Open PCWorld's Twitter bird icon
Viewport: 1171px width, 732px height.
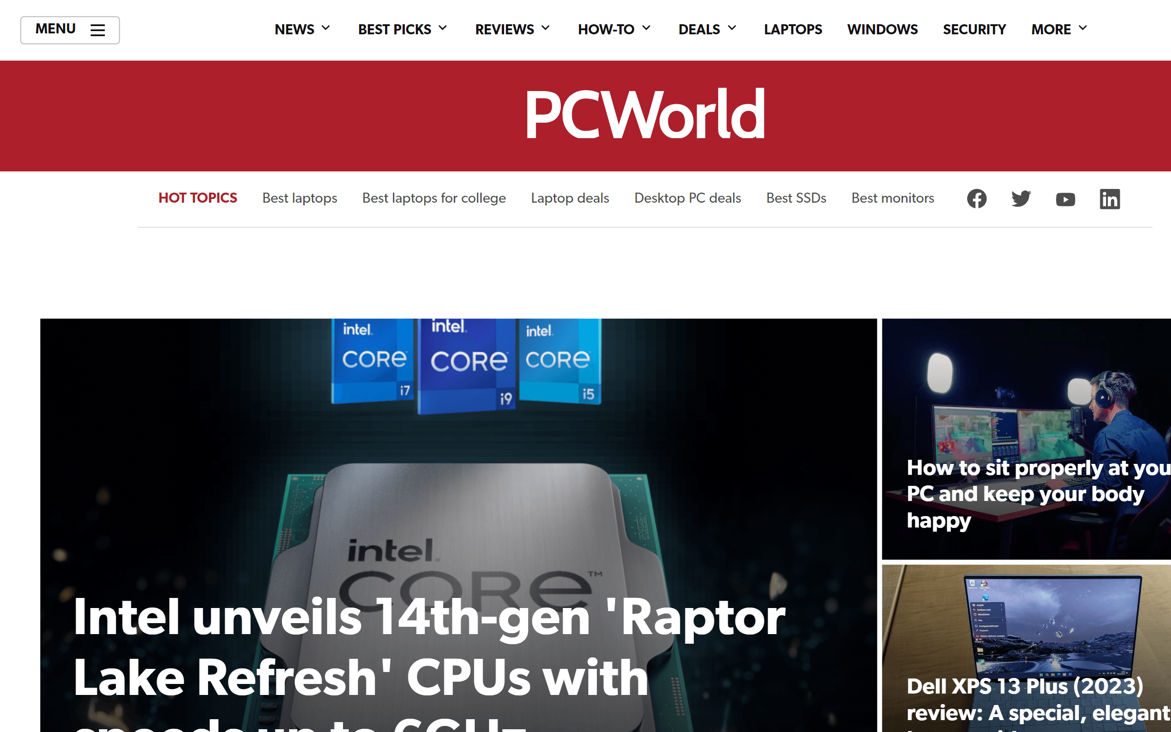click(1021, 199)
